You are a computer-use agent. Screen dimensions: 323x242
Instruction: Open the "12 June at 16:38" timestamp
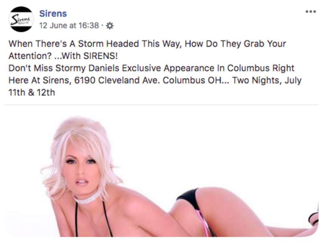[69, 26]
